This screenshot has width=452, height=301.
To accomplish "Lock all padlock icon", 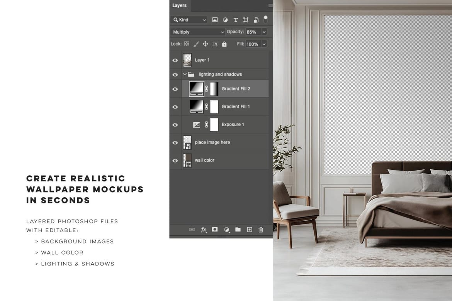I will pos(224,44).
